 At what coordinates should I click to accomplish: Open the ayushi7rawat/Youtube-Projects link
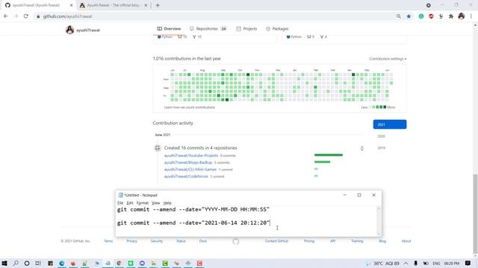191,156
